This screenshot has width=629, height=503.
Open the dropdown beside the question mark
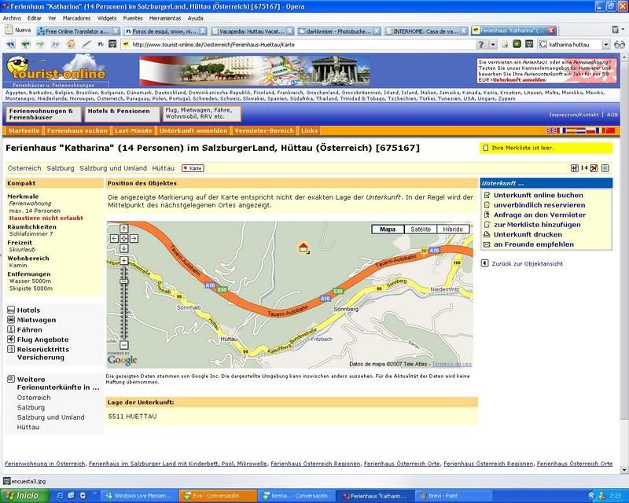pos(493,45)
